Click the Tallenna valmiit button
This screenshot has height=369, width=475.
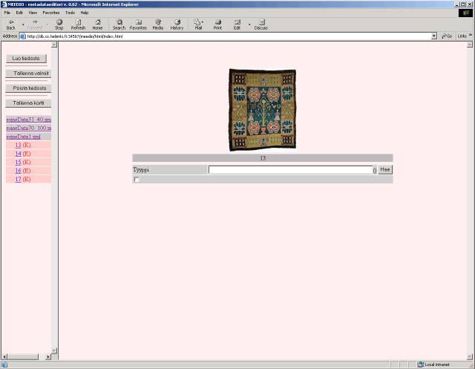pyautogui.click(x=28, y=74)
